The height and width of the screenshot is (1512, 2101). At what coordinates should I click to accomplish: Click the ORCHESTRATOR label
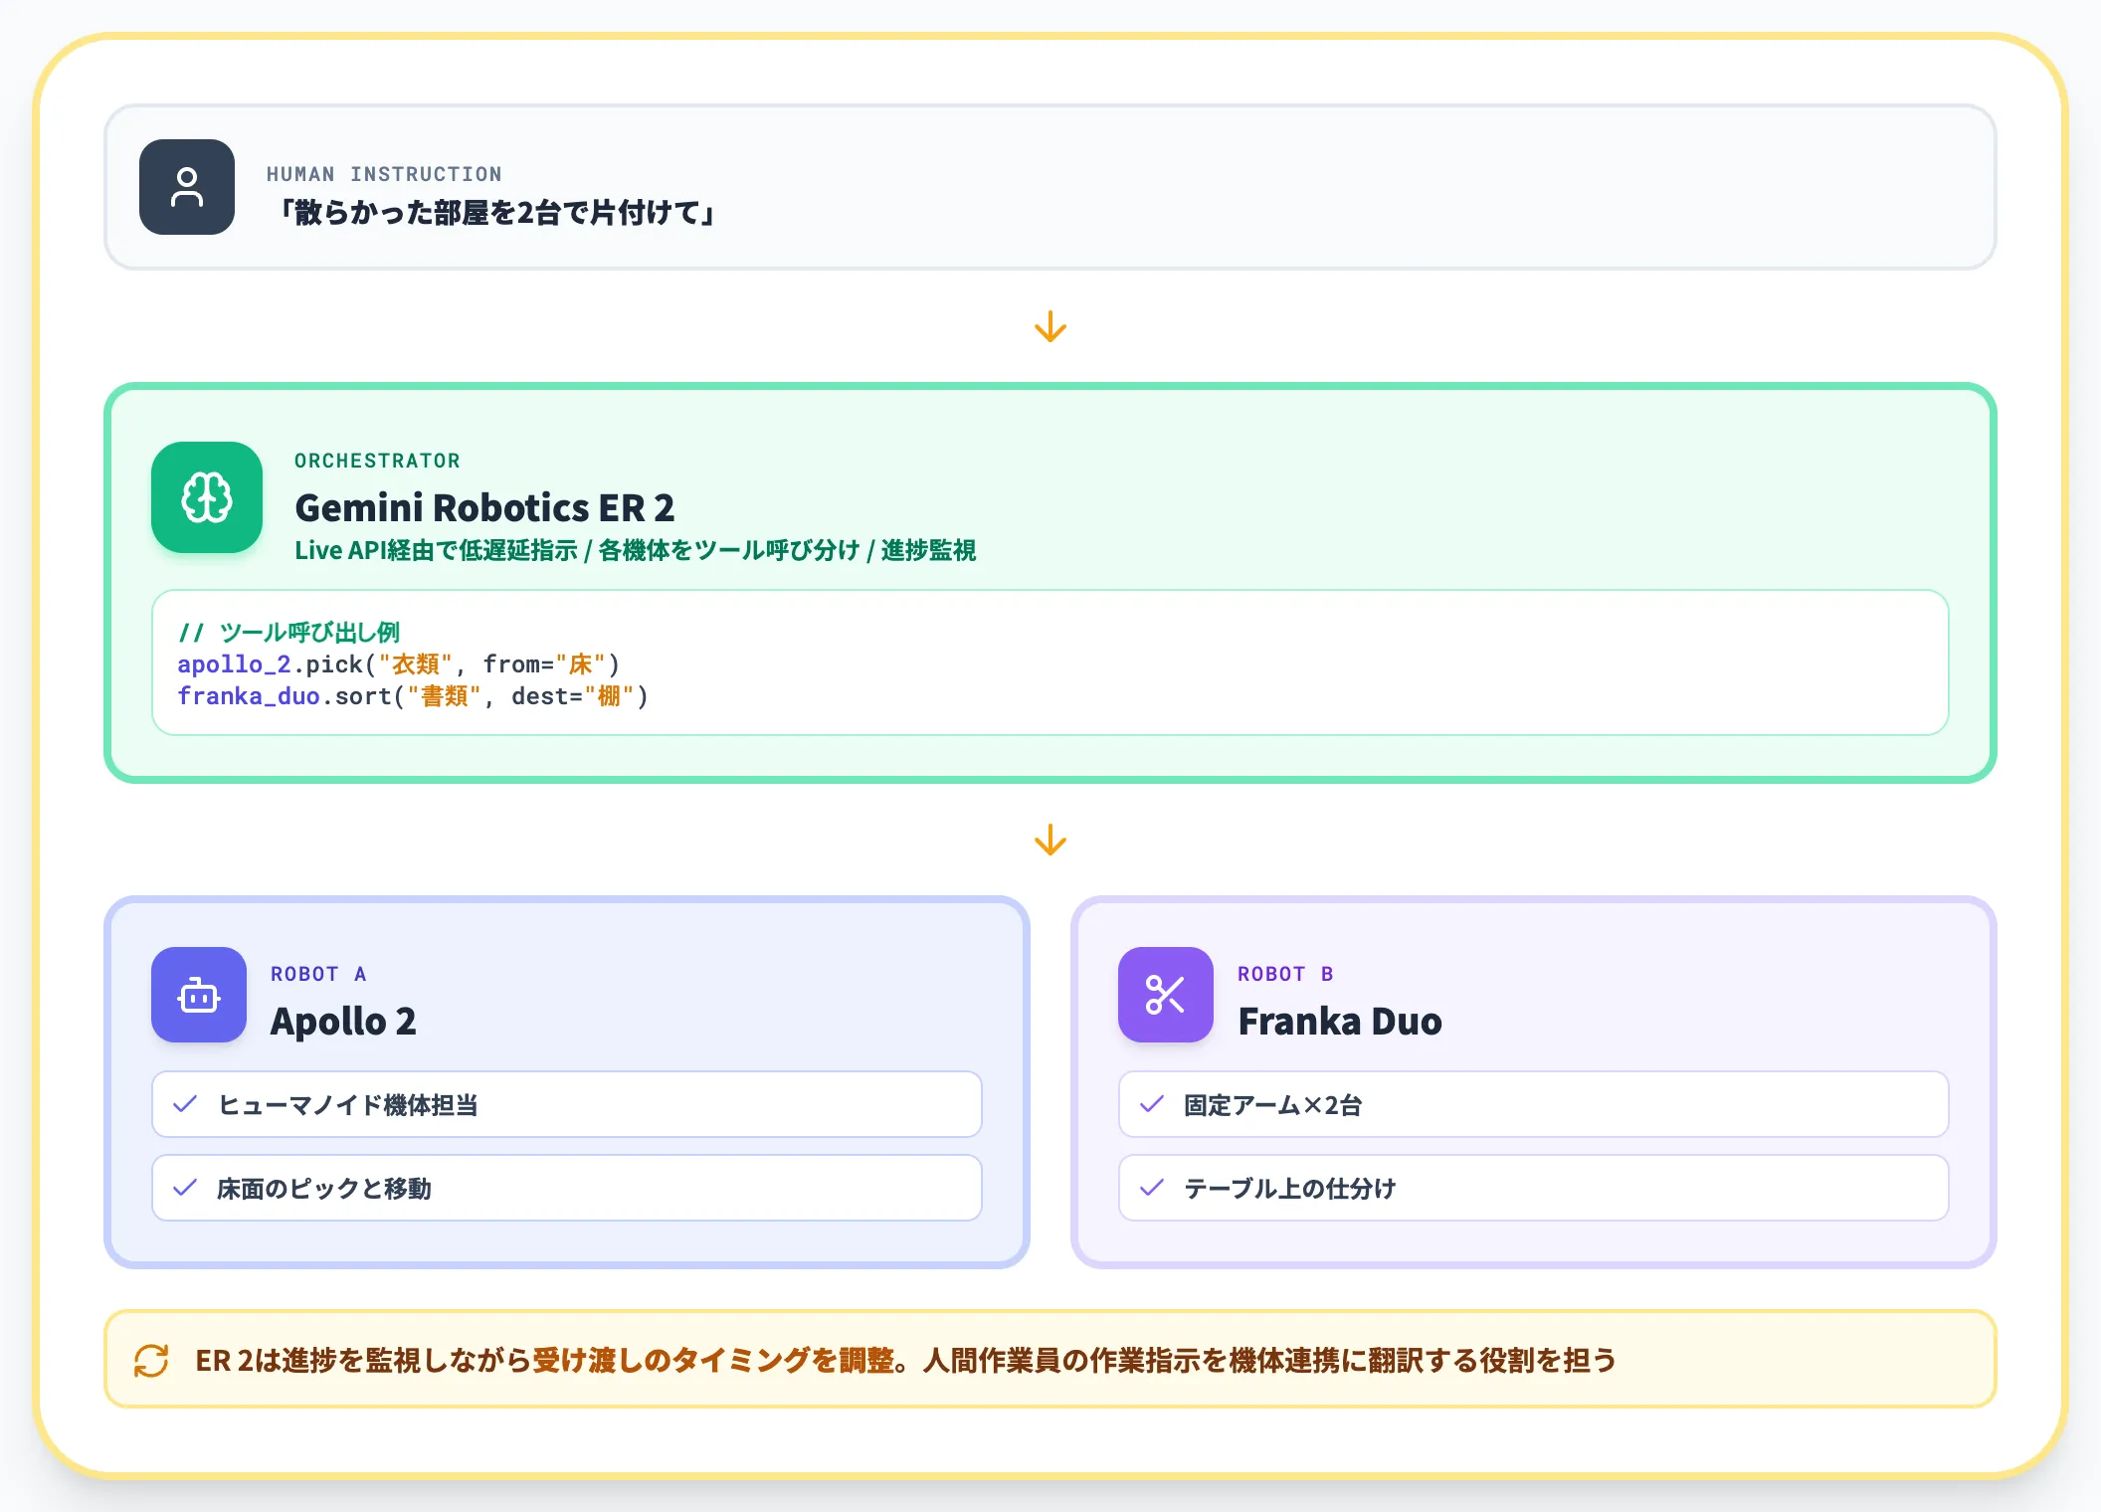pos(378,461)
